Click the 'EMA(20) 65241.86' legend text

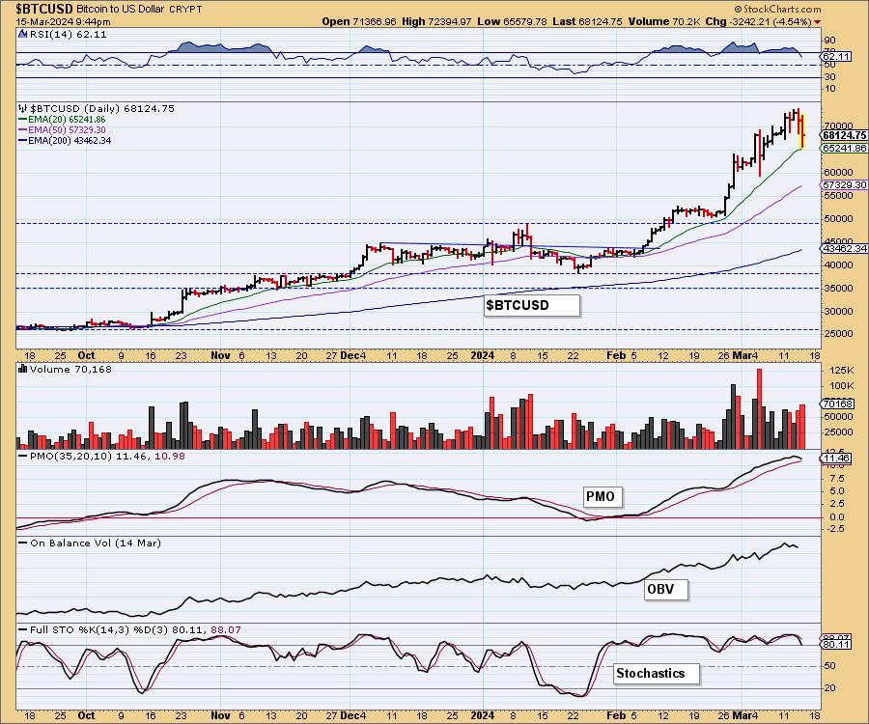point(67,120)
